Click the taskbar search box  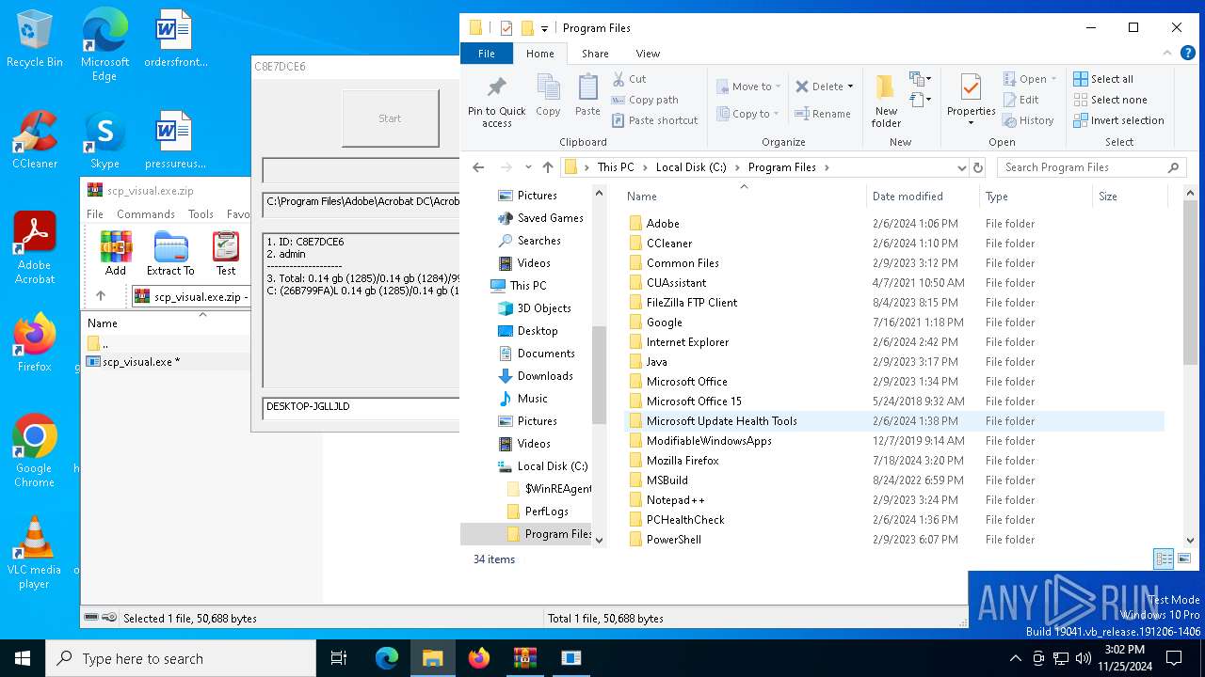pos(181,658)
